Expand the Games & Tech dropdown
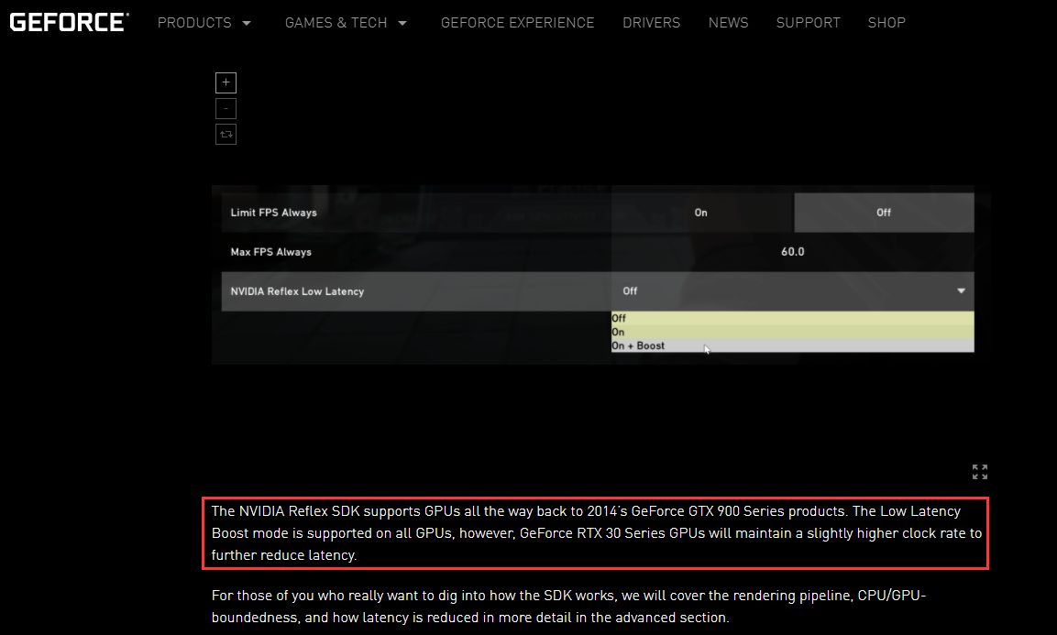Screen dimensions: 1057x635 (x=346, y=22)
